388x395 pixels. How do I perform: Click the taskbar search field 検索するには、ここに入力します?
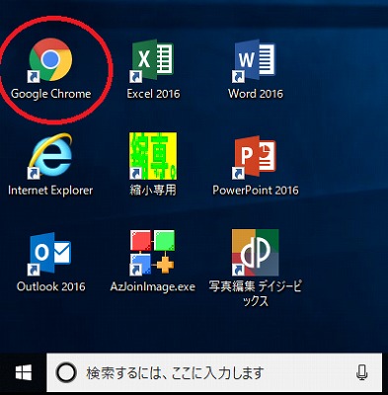214,373
